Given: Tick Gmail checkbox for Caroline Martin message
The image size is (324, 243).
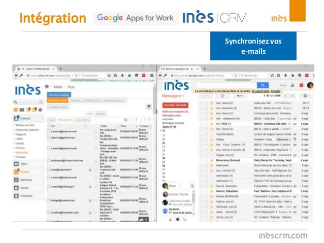Looking at the screenshot, I should 202,134.
